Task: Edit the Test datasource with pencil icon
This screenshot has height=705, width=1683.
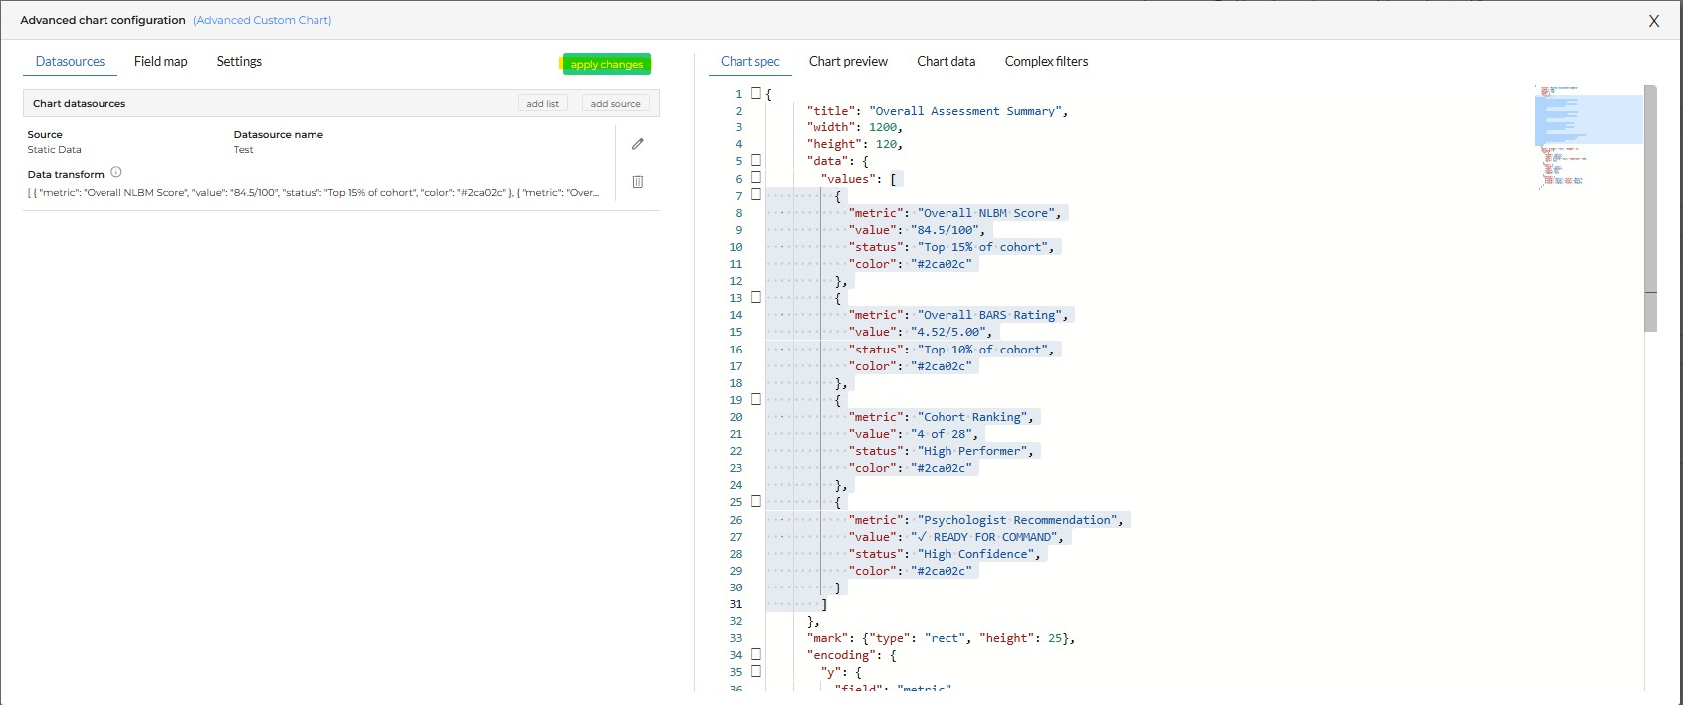Action: point(638,144)
